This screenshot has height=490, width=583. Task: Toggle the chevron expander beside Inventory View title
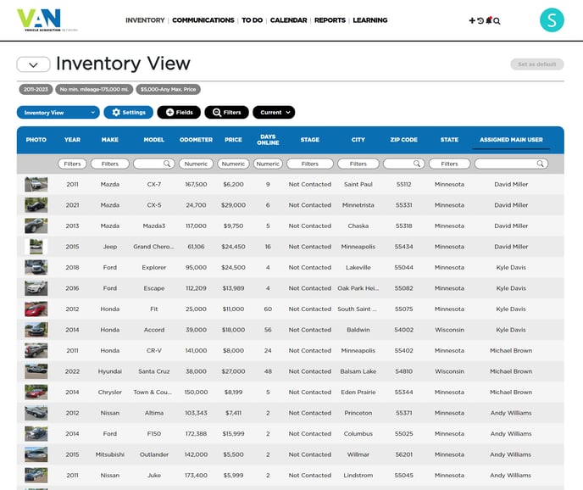[x=33, y=64]
